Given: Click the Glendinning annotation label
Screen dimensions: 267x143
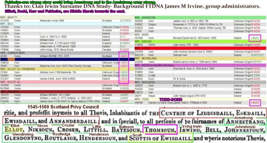Looking at the screenshot, I should pyautogui.click(x=16, y=134).
